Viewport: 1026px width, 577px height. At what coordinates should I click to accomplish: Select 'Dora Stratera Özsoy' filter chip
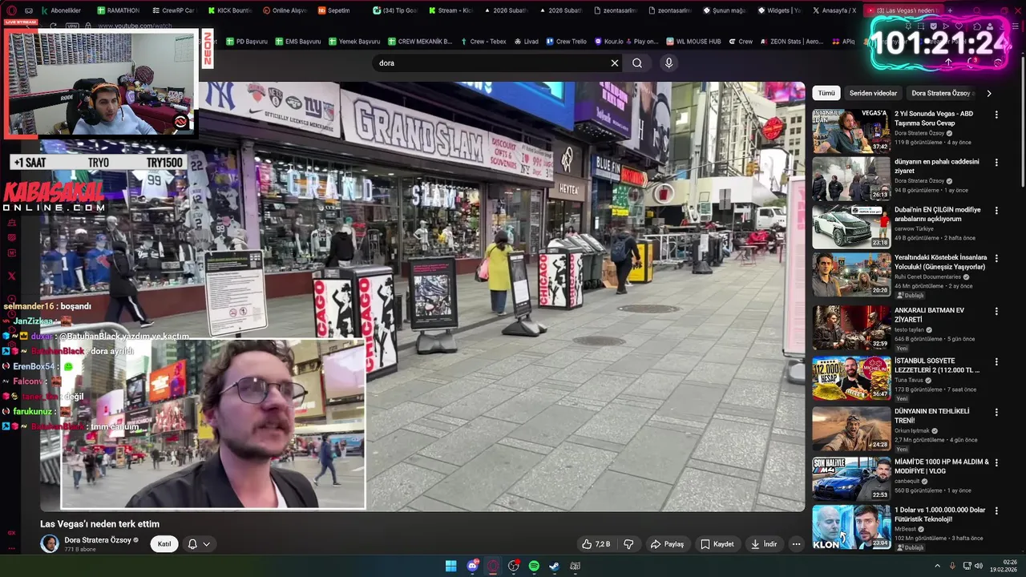point(942,93)
